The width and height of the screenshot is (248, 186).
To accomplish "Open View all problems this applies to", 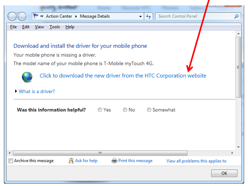I will pyautogui.click(x=196, y=161).
